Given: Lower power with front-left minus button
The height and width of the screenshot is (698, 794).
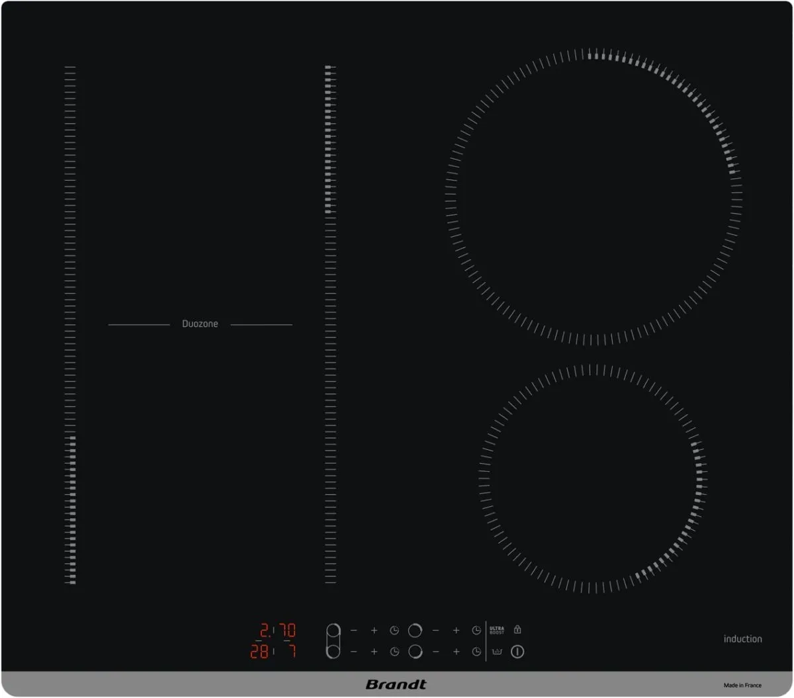Looking at the screenshot, I should pos(353,652).
